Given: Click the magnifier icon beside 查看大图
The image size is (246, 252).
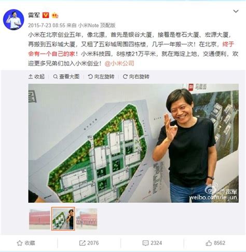Looking at the screenshot, I should (x=56, y=76).
